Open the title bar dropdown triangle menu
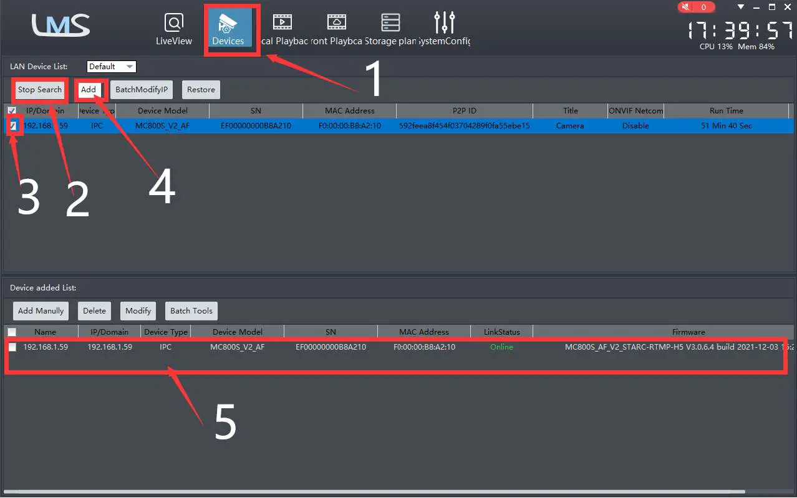Viewport: 797px width, 498px height. click(x=741, y=7)
